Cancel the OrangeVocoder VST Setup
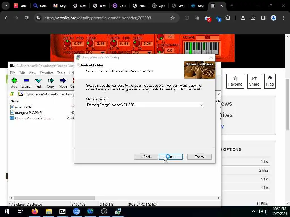The width and height of the screenshot is (290, 217). [199, 157]
